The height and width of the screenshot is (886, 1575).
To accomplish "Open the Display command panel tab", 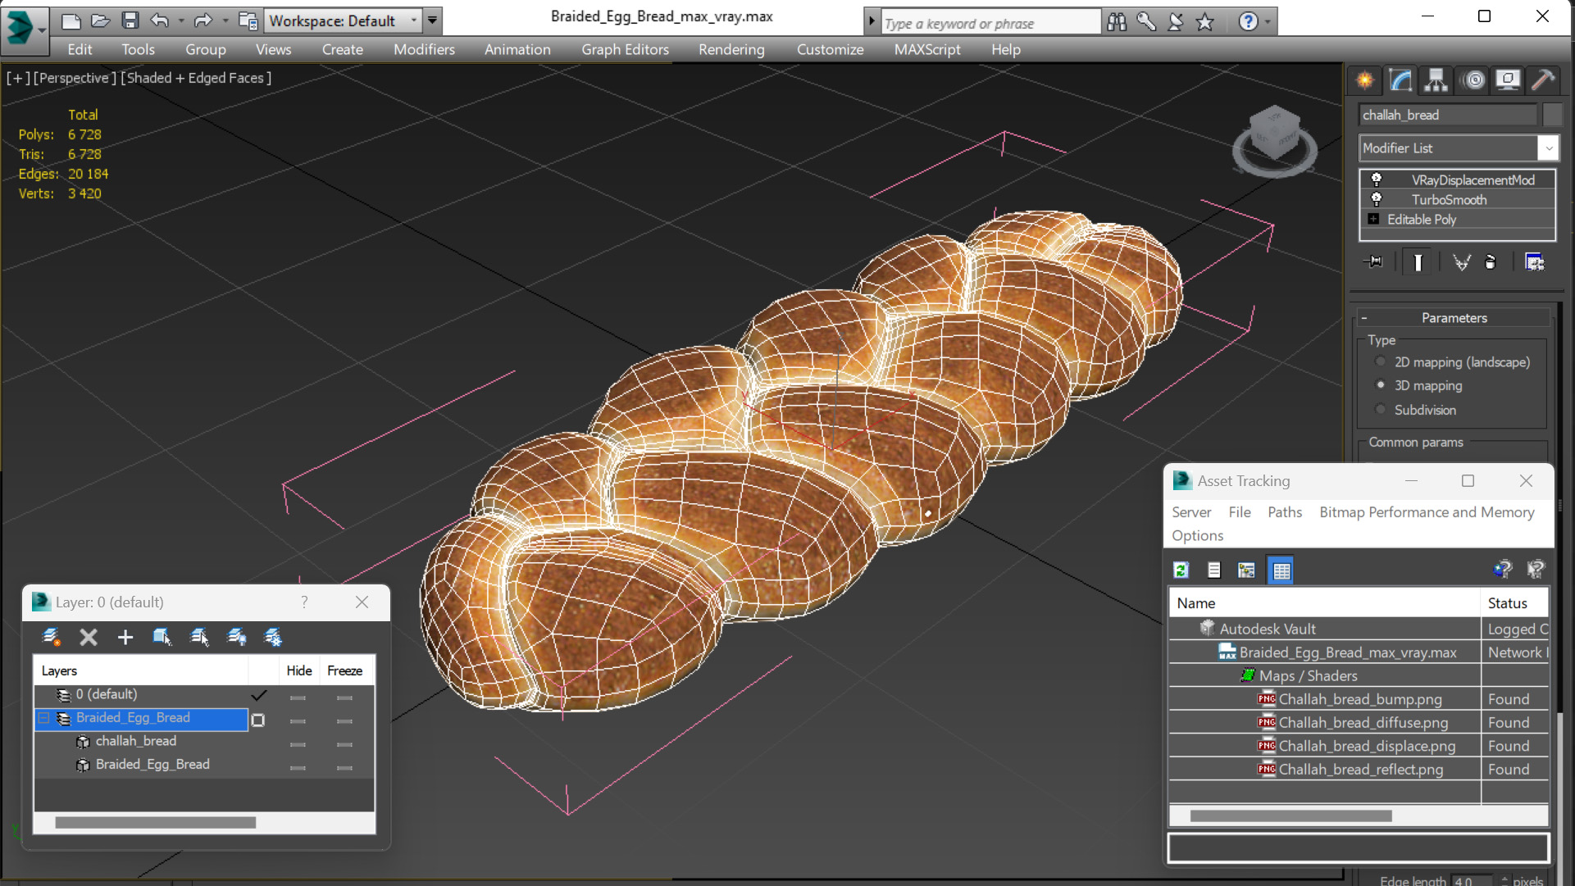I will [x=1508, y=80].
